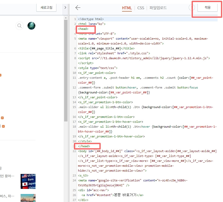223x202 pixels.
Task: Click the top orange N badge
Action: [1, 75]
